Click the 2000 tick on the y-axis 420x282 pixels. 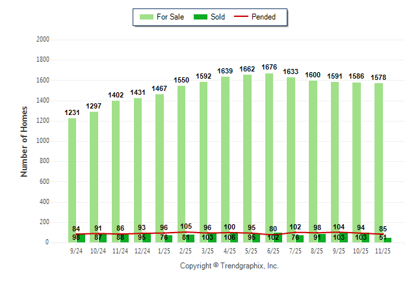[44, 40]
